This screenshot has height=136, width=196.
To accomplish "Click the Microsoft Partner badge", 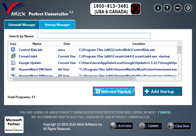I will (14, 125).
